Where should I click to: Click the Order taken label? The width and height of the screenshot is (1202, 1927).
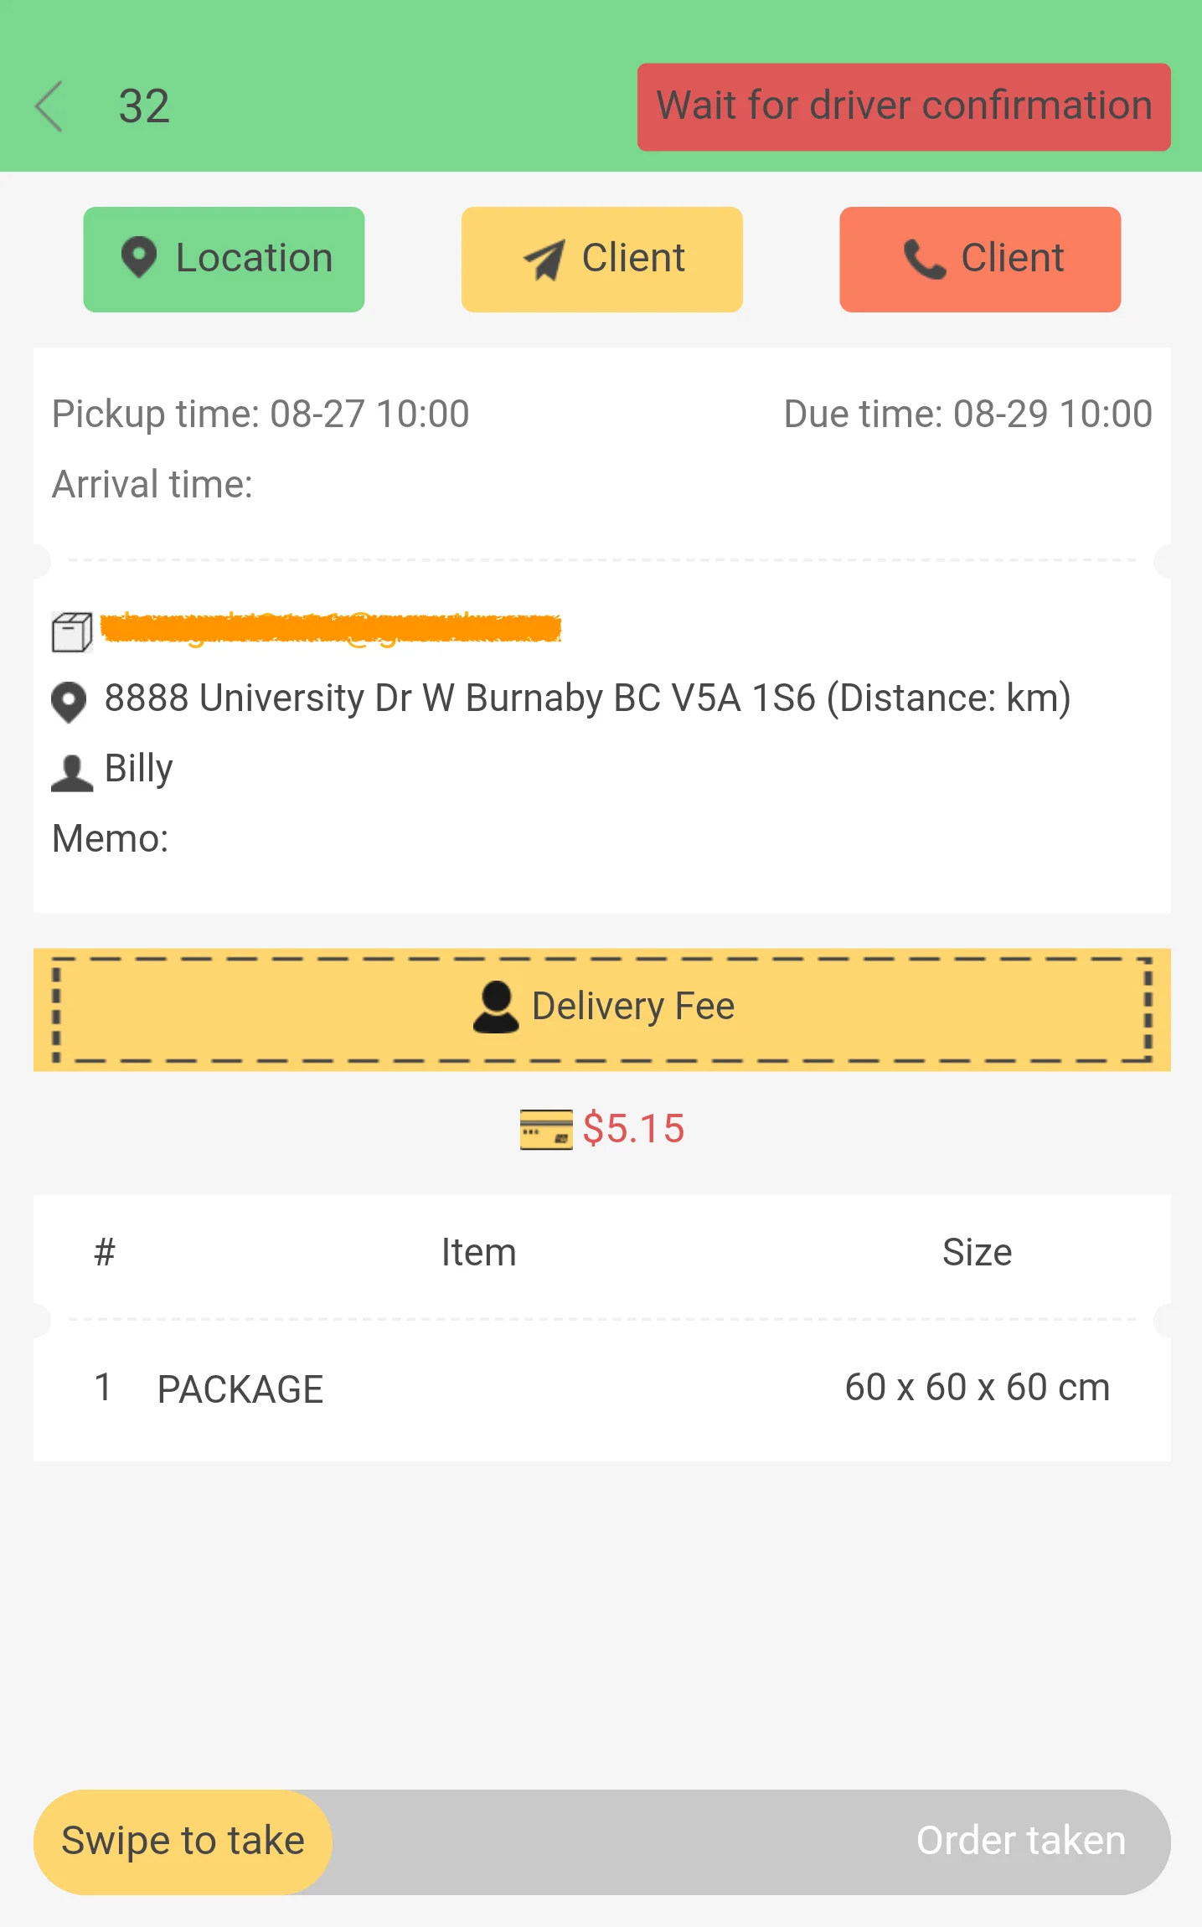click(1020, 1841)
